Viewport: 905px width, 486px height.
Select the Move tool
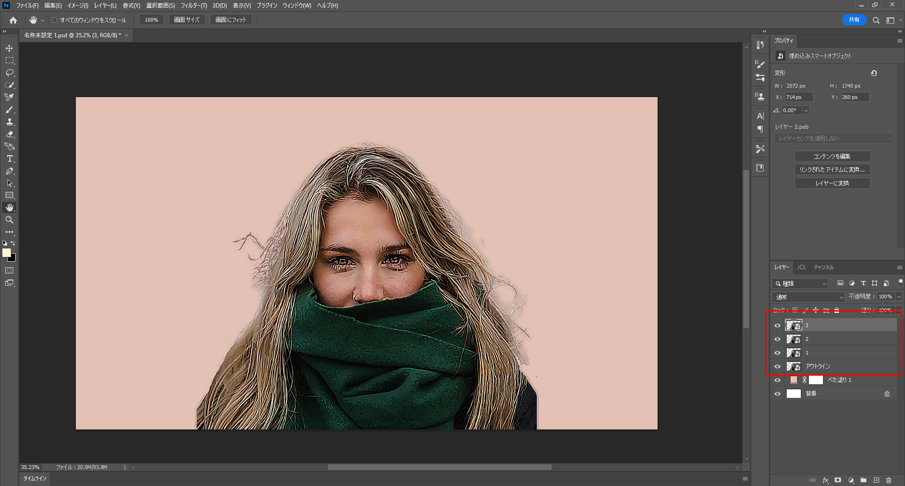click(x=9, y=48)
